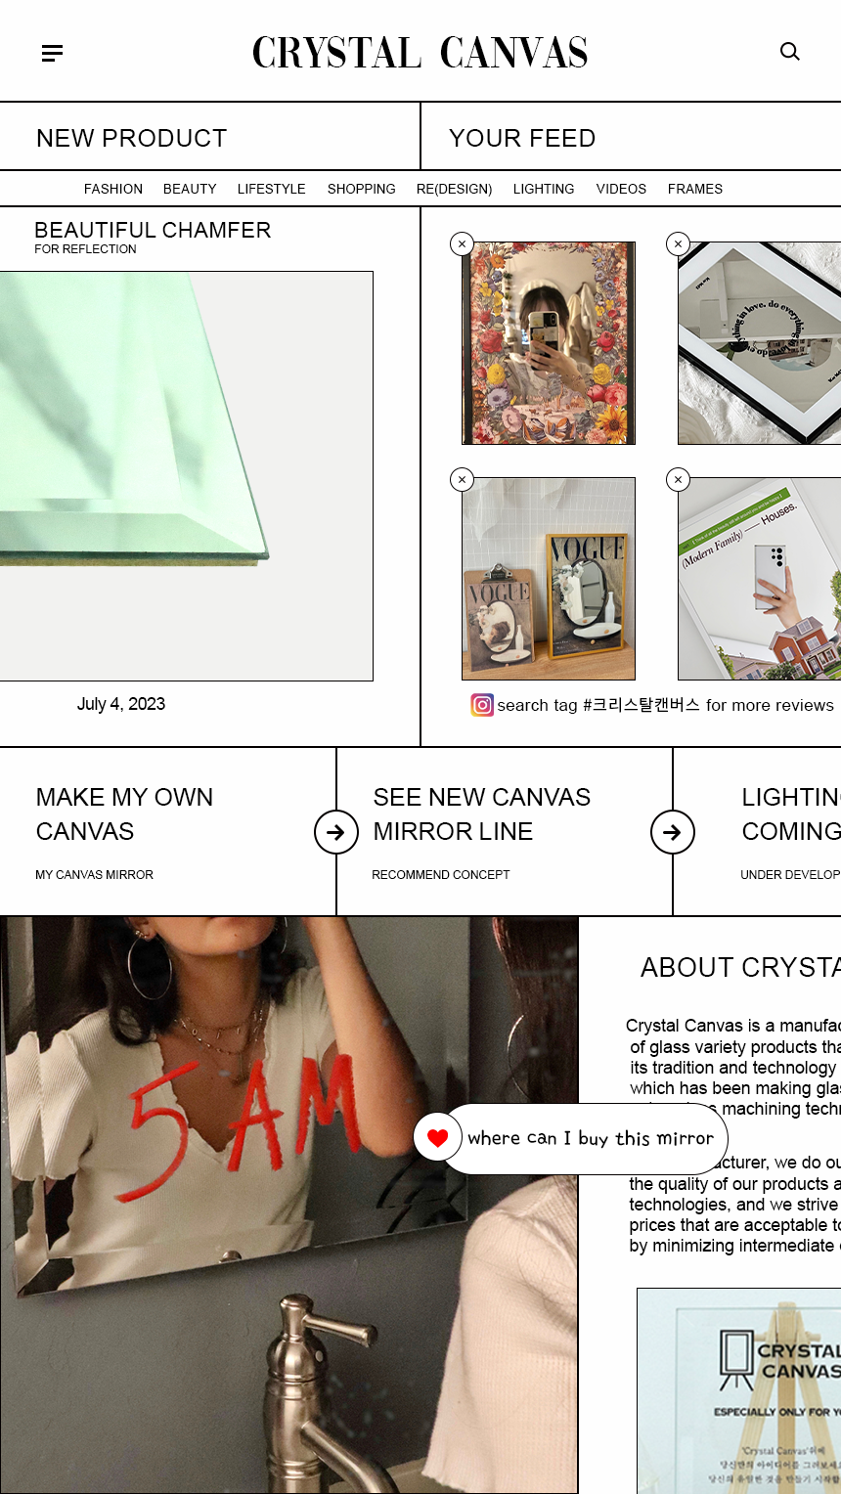The width and height of the screenshot is (841, 1494).
Task: Switch to YOUR FEED tab
Action: 631,137
